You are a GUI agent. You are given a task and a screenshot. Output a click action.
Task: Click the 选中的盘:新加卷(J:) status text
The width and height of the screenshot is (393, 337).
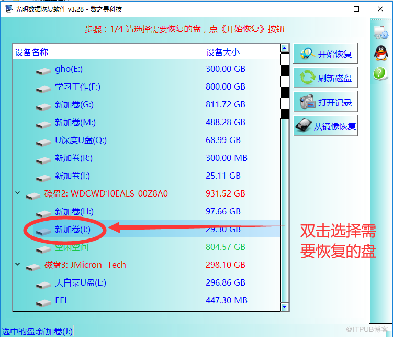37,331
